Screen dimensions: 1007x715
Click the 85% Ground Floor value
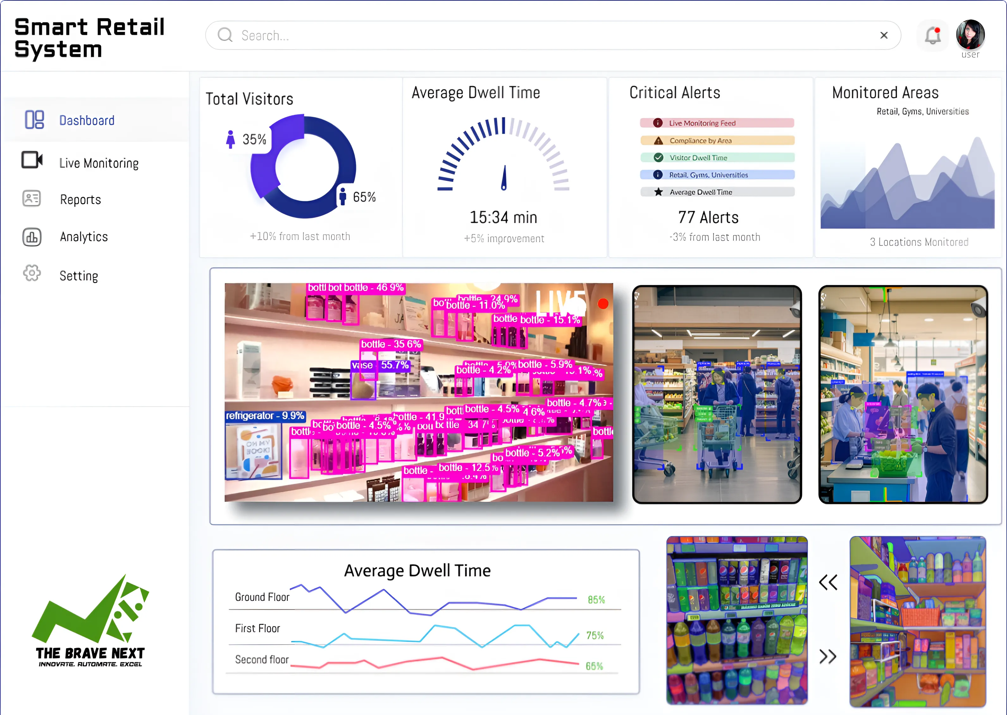596,600
